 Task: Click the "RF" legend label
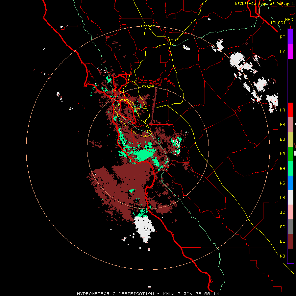282,37
